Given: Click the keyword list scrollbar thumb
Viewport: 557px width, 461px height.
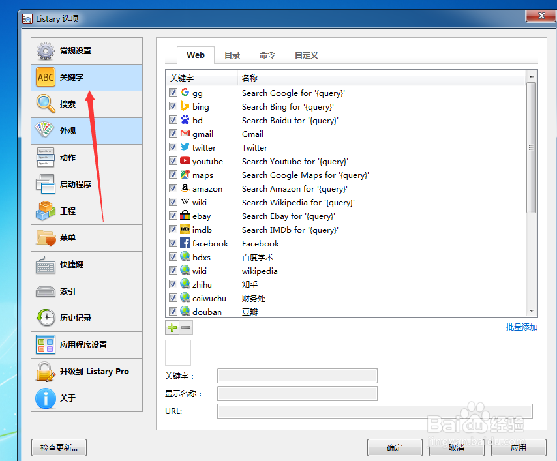Looking at the screenshot, I should tap(532, 147).
